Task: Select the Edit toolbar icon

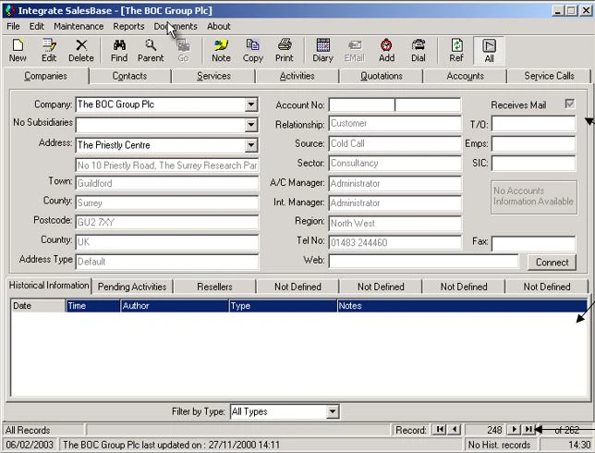Action: click(x=49, y=51)
